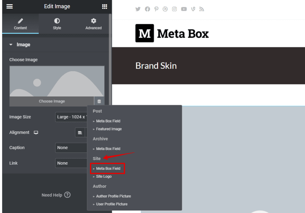Open the Image Size dropdown
Viewport: 305px width, 213px height.
tap(71, 117)
